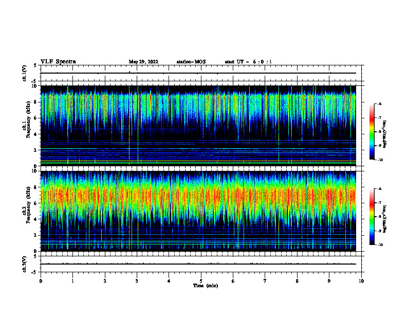
Task: Click the ch.1 log(PSD) color bar label
Action: click(x=385, y=134)
